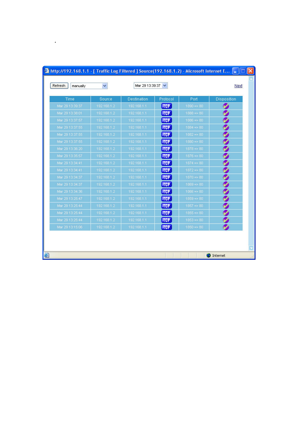Click the Internet zone globe icon
This screenshot has width=298, height=423.
click(x=209, y=255)
